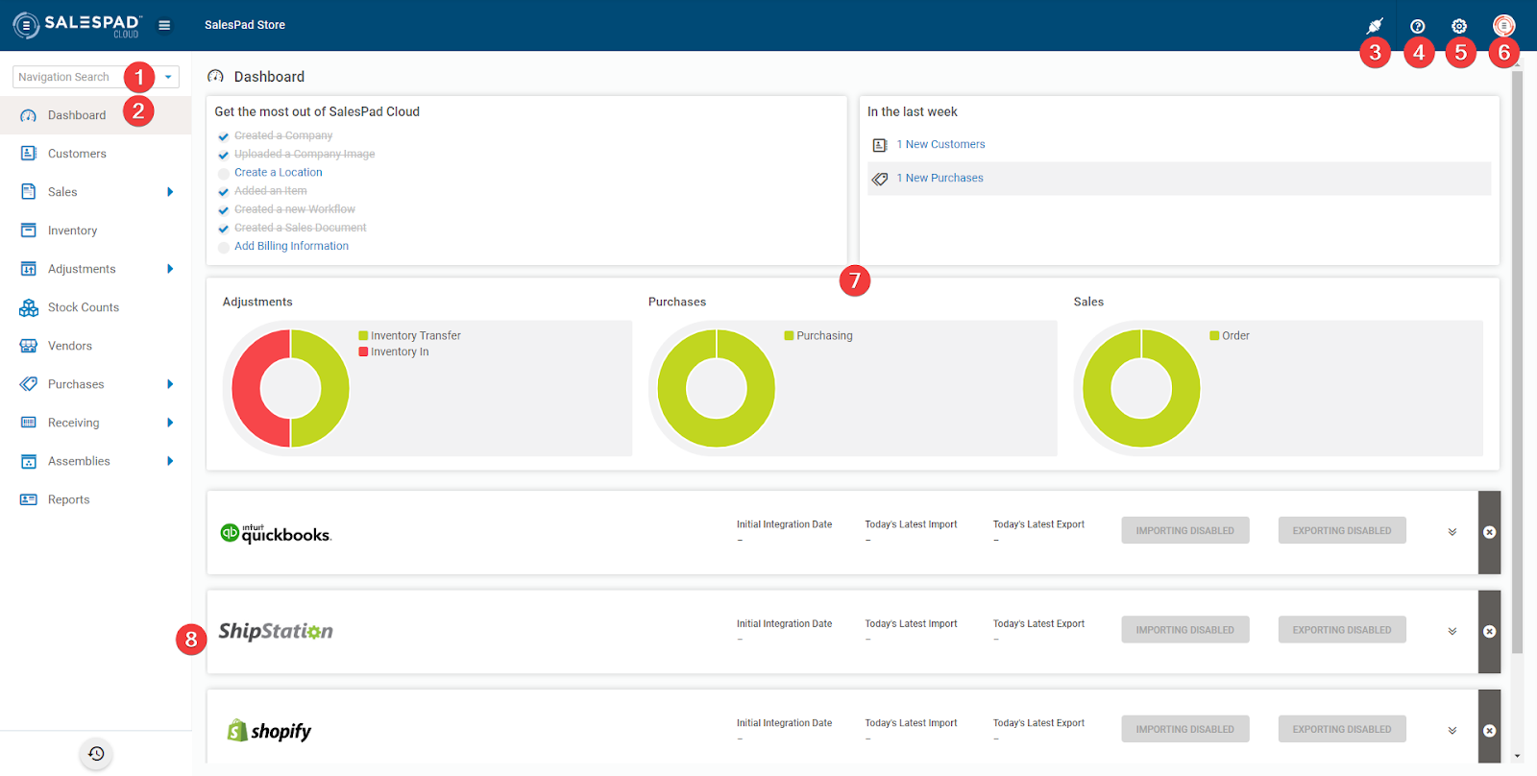
Task: Open the help question mark icon
Action: click(x=1417, y=26)
